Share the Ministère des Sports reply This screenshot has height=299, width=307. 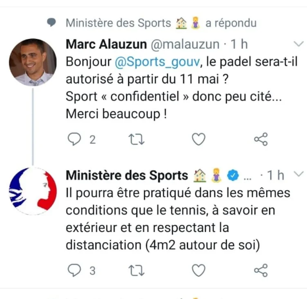click(261, 270)
